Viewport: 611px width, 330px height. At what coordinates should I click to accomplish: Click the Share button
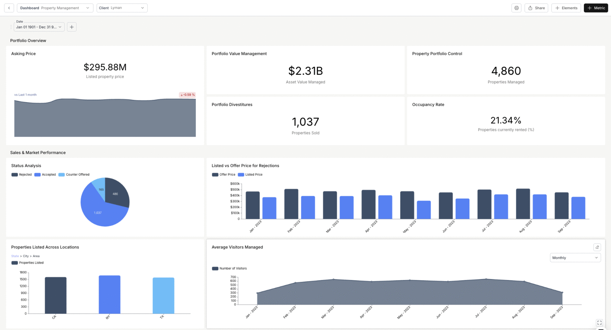click(536, 8)
